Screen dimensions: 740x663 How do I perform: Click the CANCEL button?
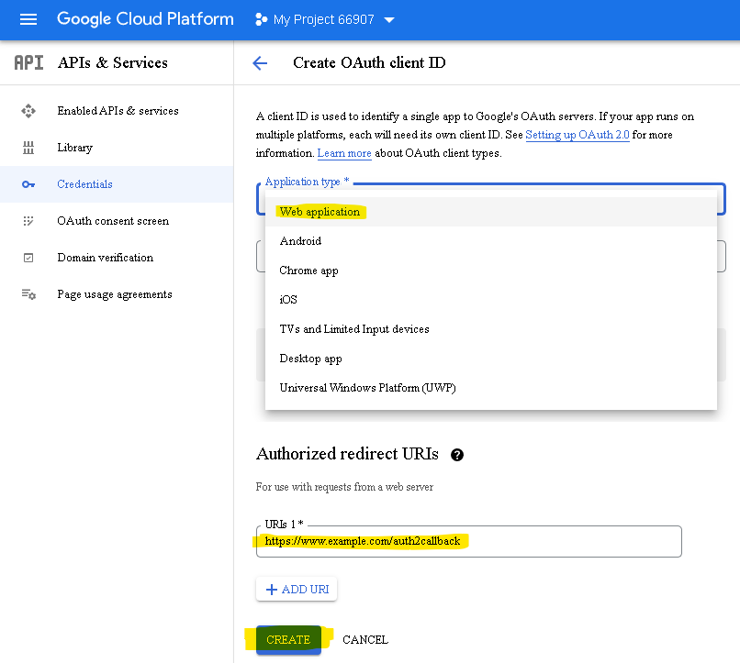365,639
